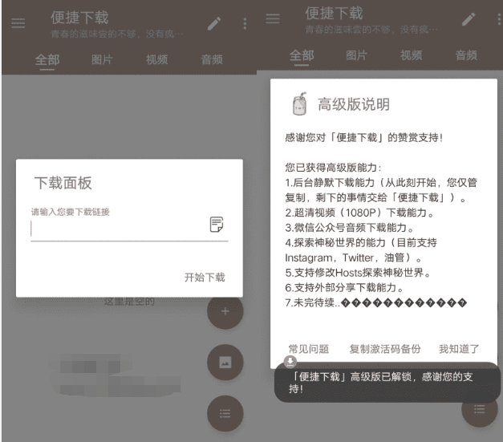Tap 下载面板 dialog title
503x442 pixels.
63,183
